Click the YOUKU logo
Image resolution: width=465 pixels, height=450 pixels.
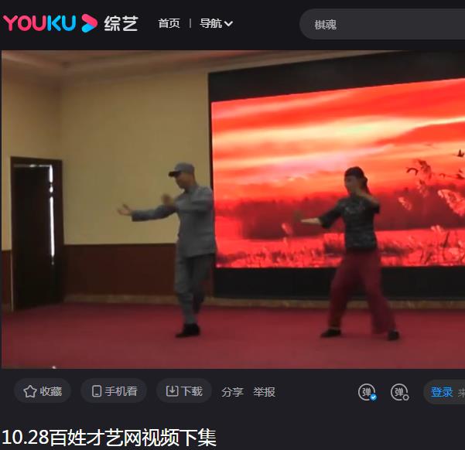[40, 23]
